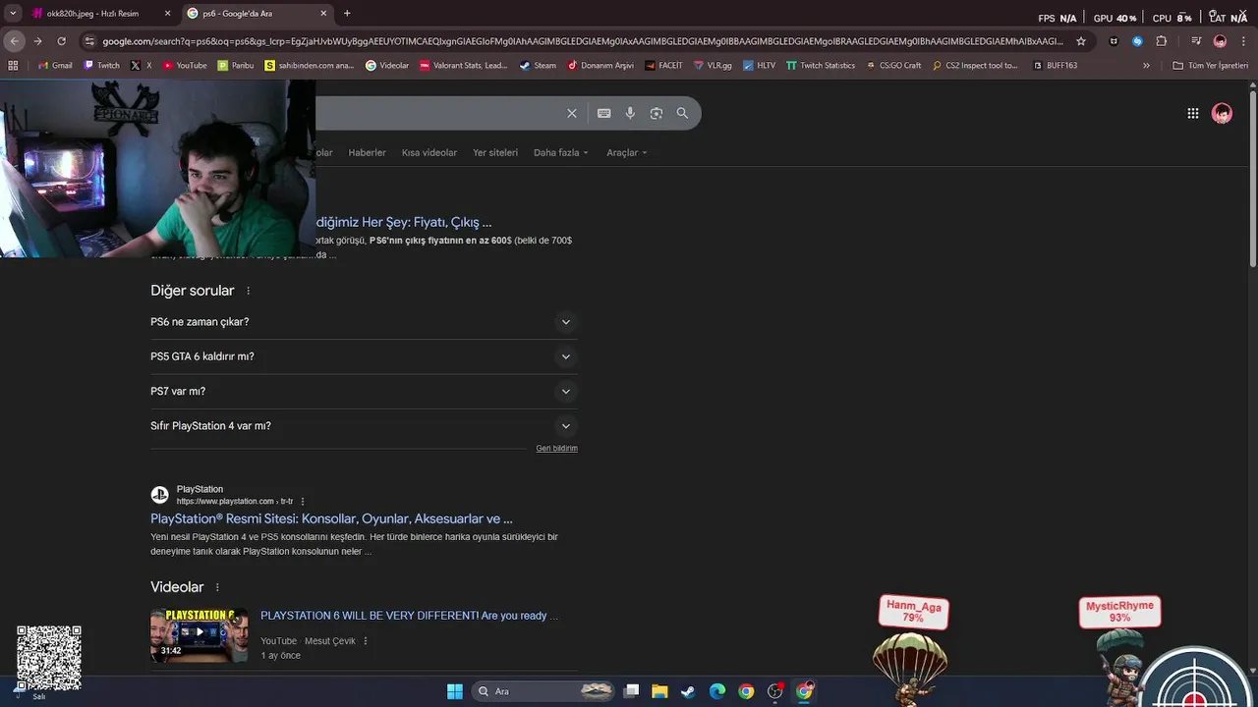Launch Steam from the taskbar

pos(688,691)
